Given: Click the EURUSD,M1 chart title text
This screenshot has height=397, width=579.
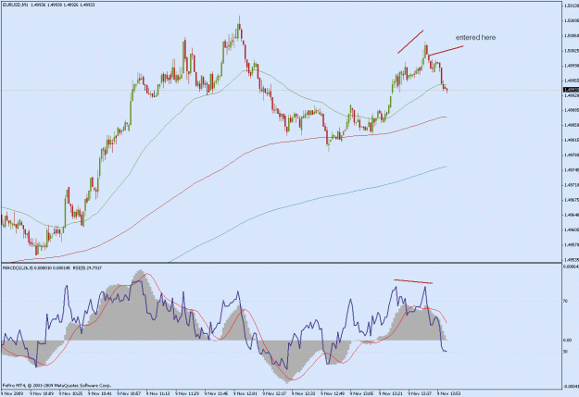Looking at the screenshot, I should [48, 5].
